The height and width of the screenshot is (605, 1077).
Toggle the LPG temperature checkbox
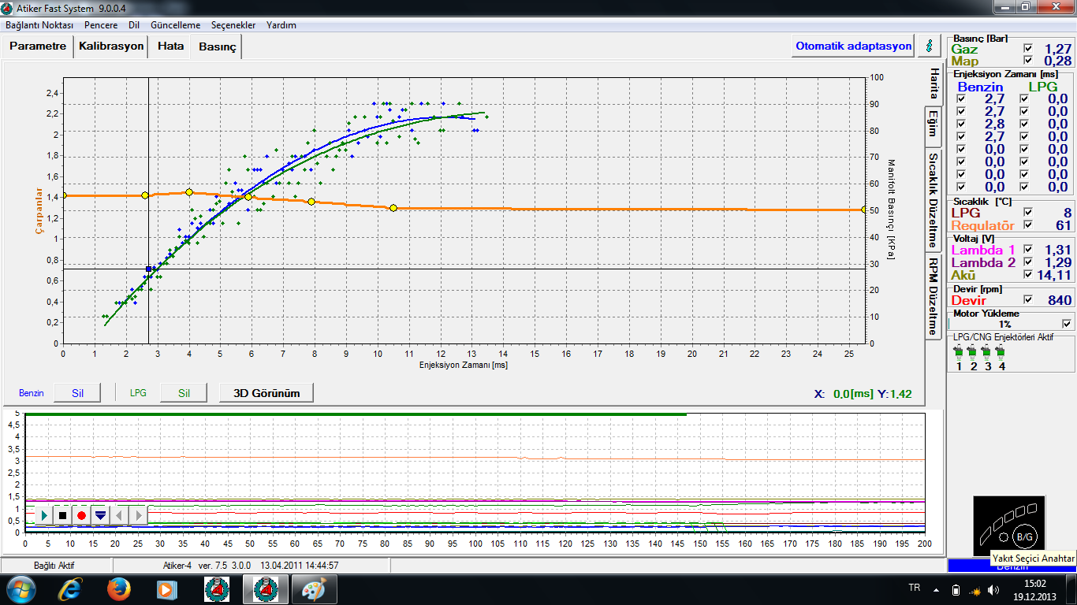[1027, 212]
